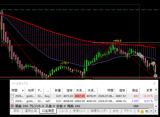160x117 pixels.
Task: Click the 0.31 % change value
Action: (148, 101)
